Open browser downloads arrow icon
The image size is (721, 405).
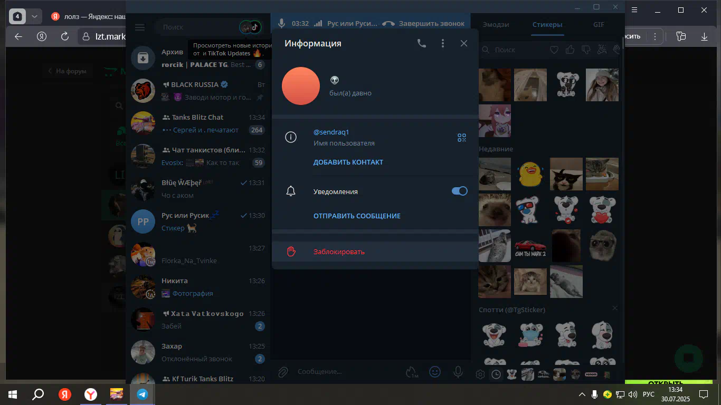coord(704,36)
